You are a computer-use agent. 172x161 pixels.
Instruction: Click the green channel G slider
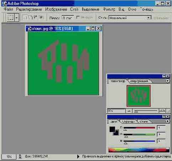tap(139, 135)
